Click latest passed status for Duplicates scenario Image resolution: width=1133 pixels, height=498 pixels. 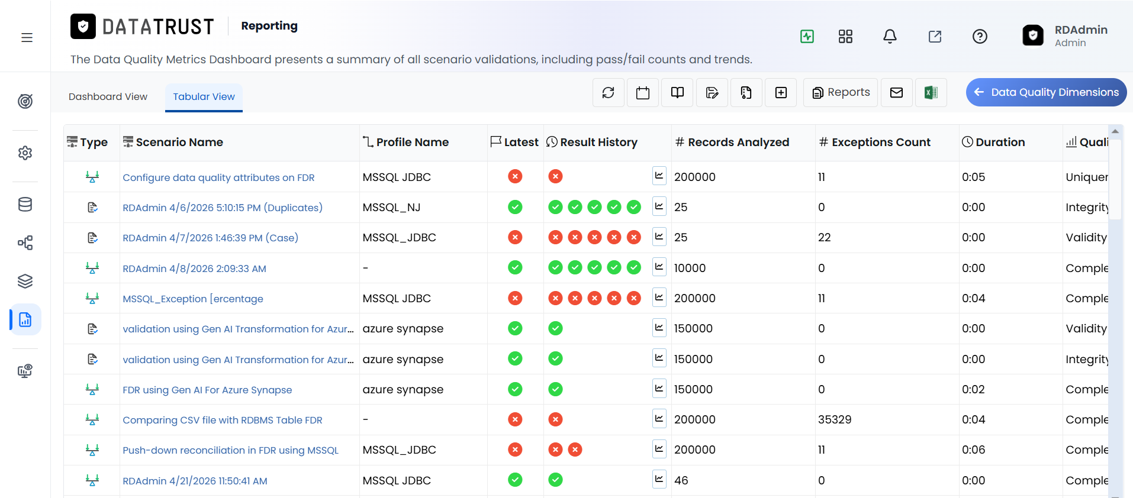(515, 207)
